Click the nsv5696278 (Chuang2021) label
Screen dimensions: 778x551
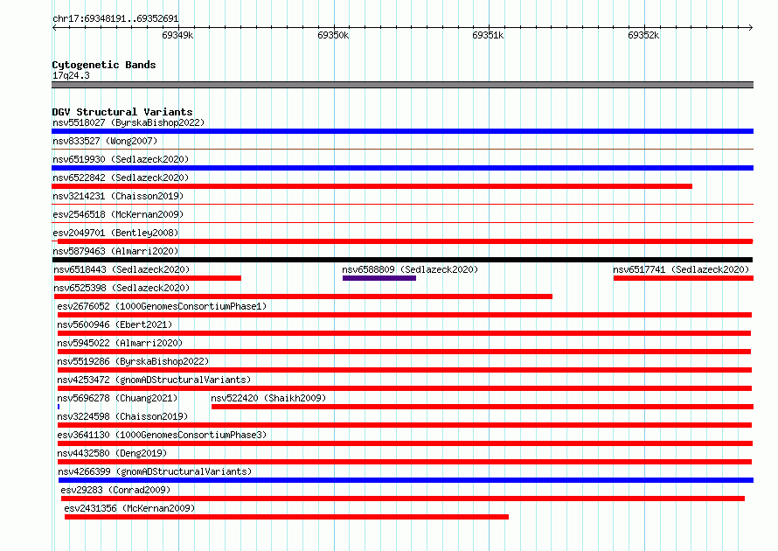pos(117,398)
